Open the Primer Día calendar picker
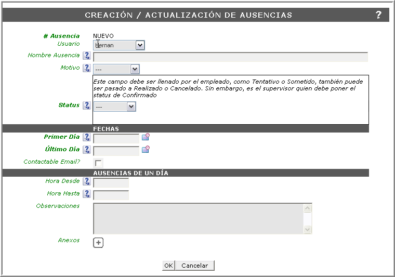395x277 pixels. pyautogui.click(x=146, y=137)
